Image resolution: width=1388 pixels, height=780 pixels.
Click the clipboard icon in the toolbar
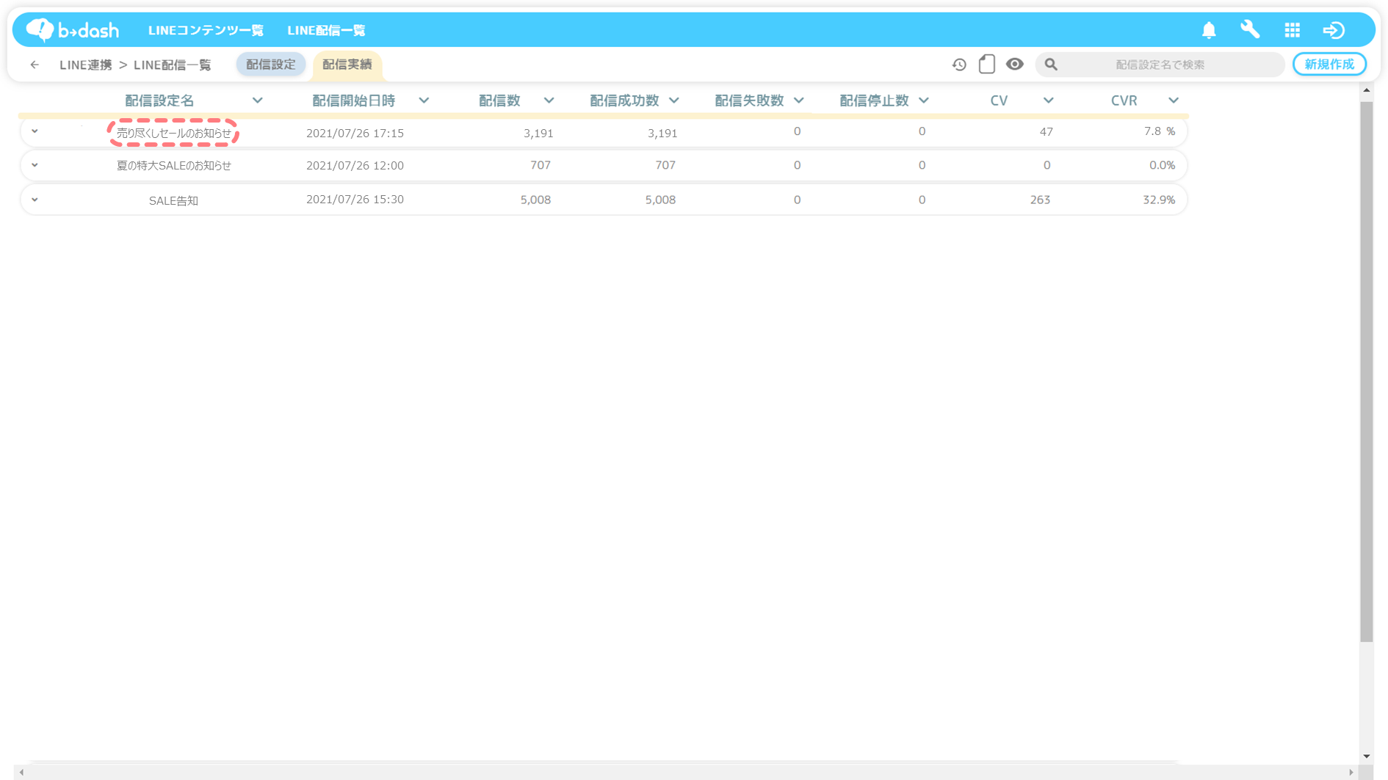point(987,64)
